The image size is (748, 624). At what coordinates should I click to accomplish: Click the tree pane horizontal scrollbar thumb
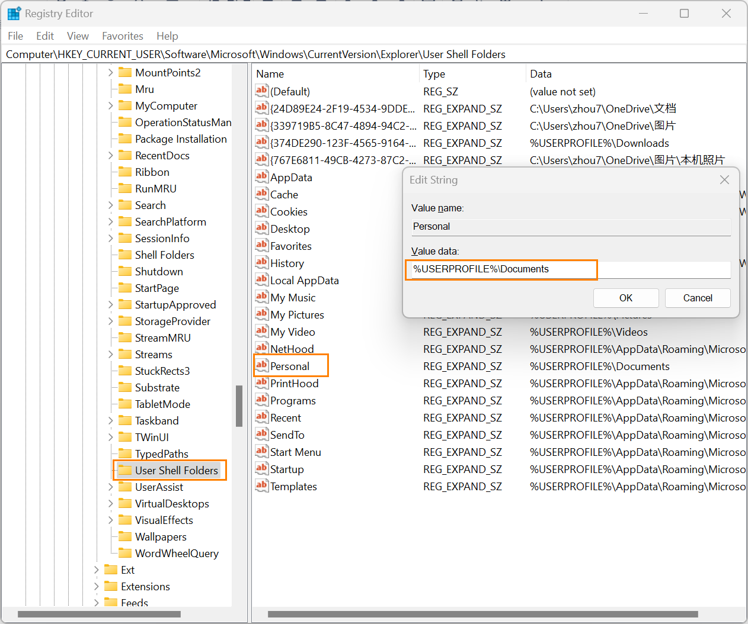click(99, 614)
